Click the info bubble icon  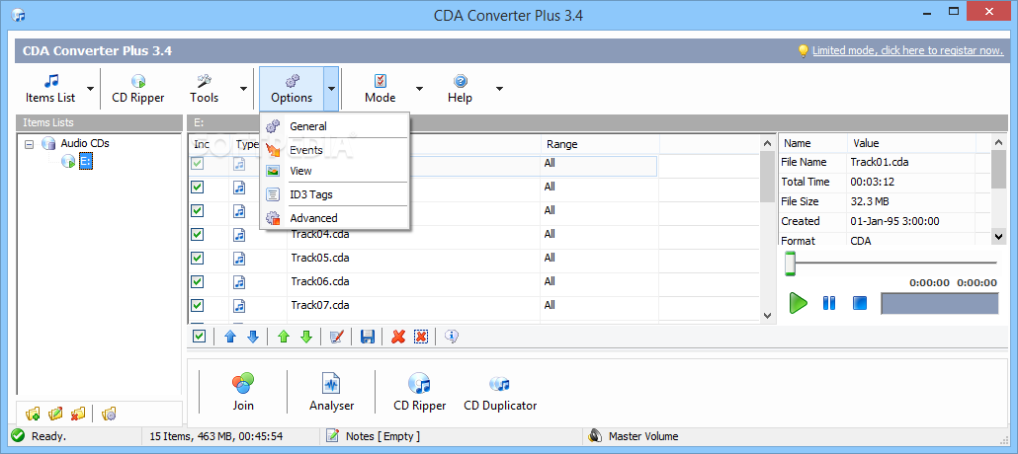point(452,337)
